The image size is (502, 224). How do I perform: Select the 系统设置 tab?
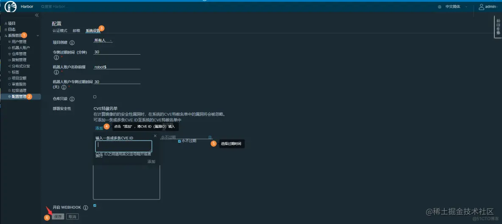pos(93,30)
